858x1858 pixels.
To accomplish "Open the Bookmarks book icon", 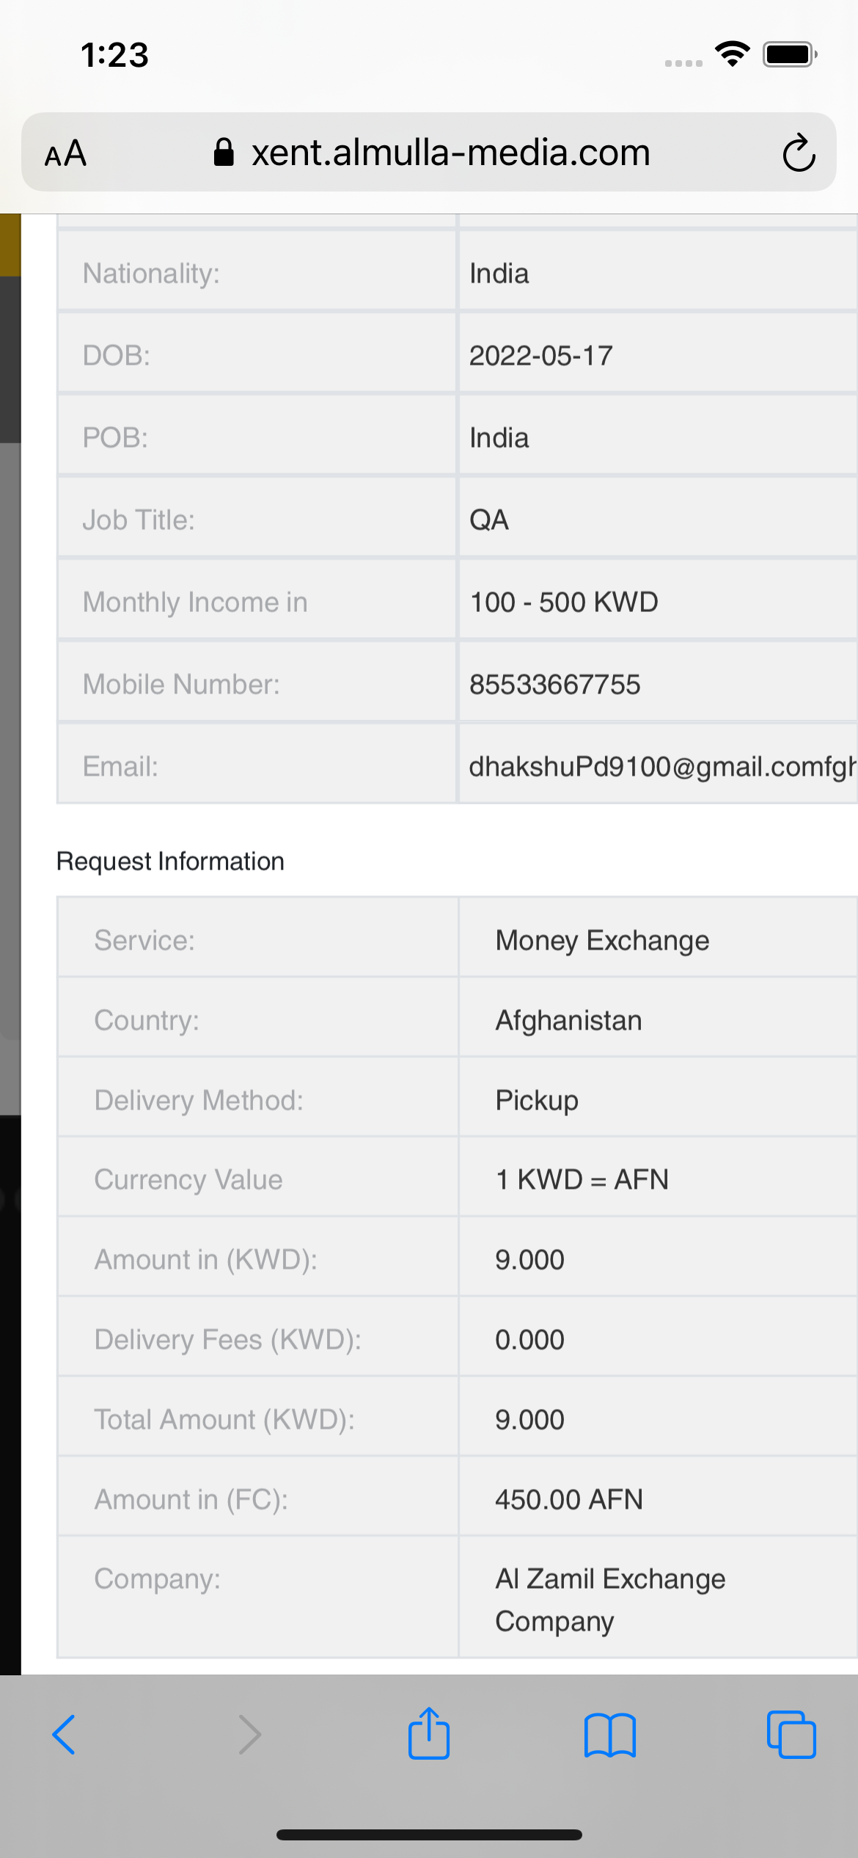I will 609,1735.
